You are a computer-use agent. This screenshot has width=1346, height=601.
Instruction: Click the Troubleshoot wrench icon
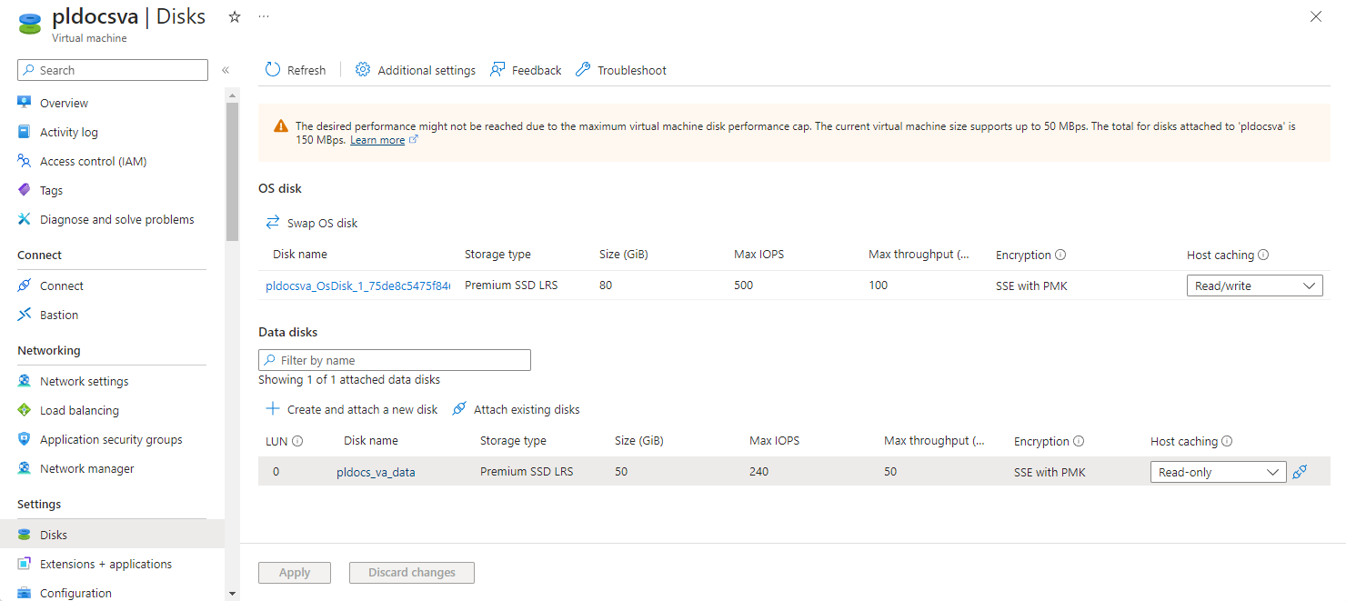583,70
